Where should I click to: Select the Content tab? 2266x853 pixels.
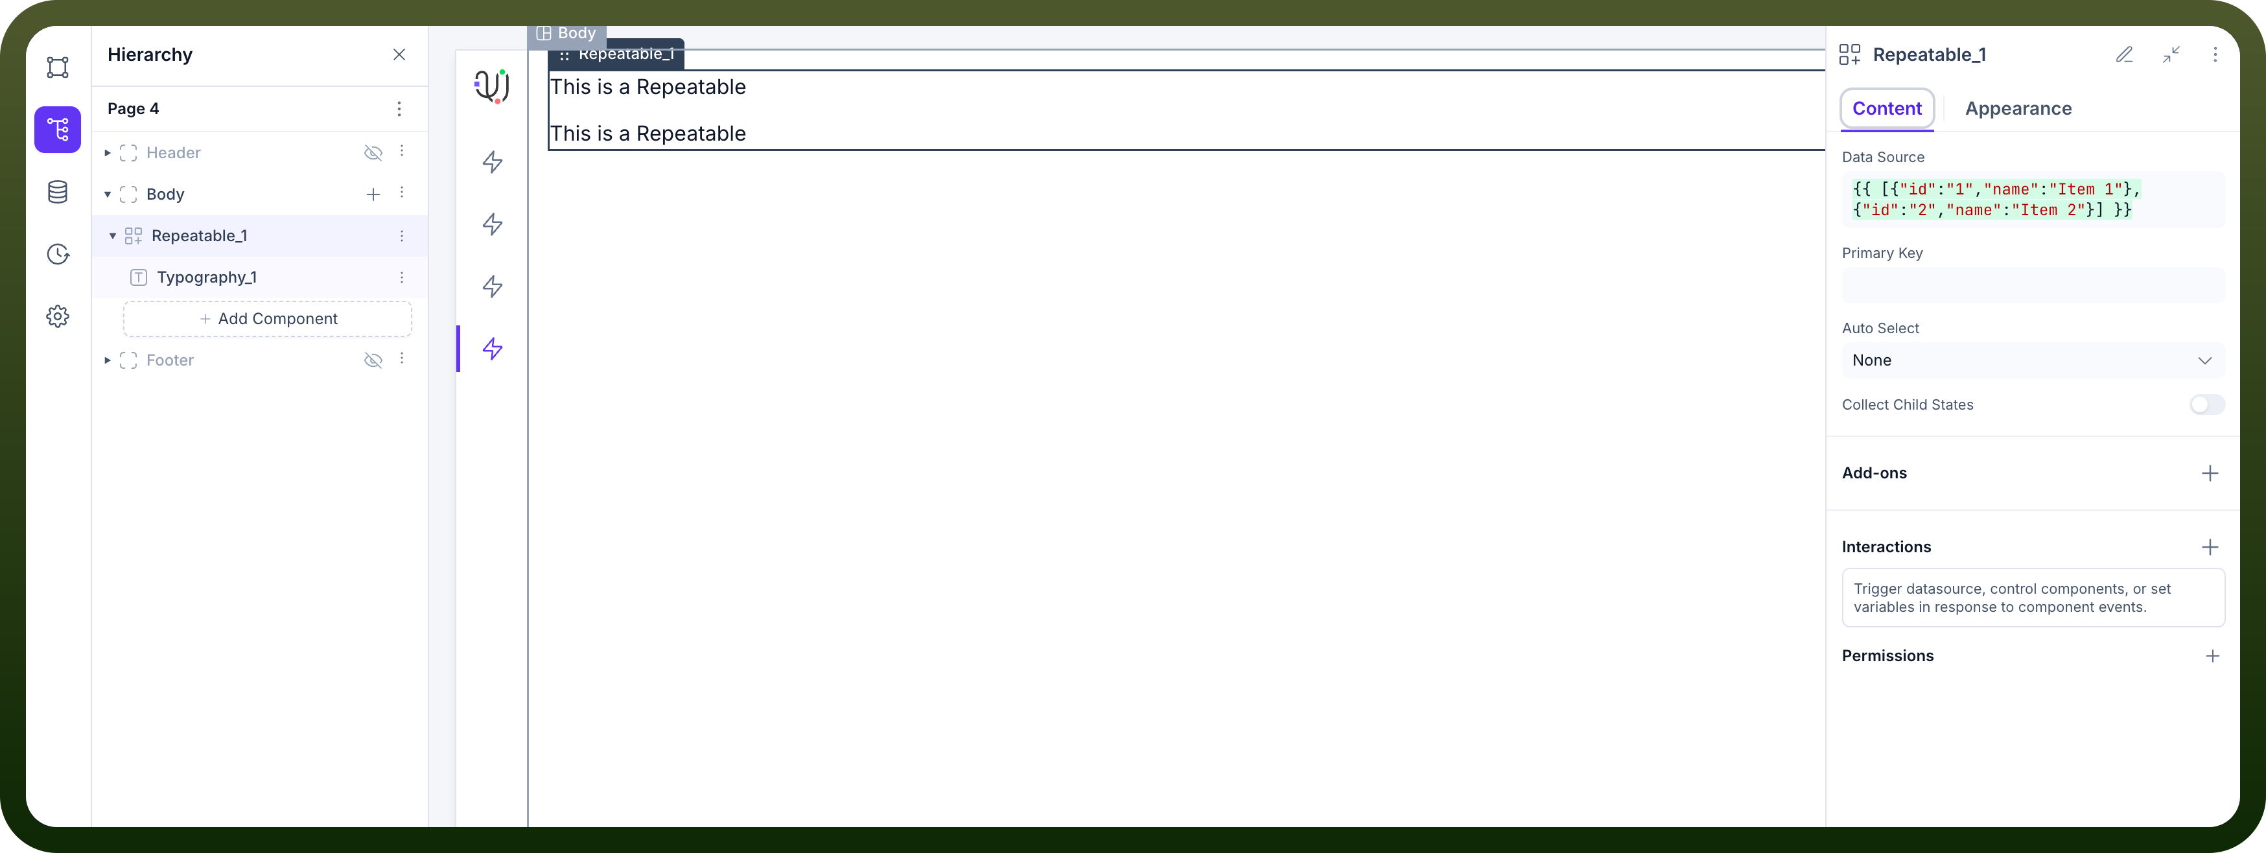coord(1887,109)
